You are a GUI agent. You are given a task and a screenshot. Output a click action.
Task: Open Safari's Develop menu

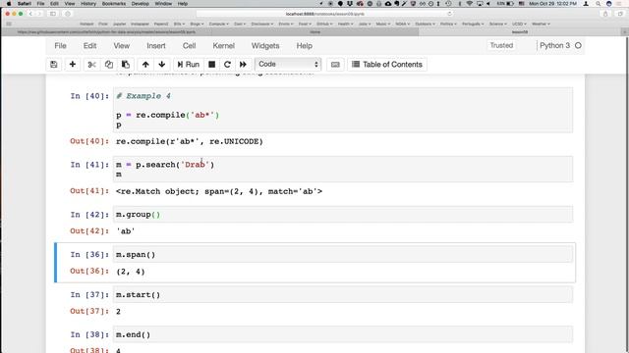(140, 4)
